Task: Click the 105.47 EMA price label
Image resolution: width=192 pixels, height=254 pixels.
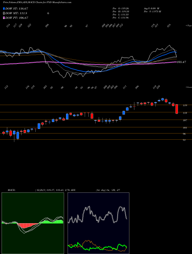Action: click(182, 62)
